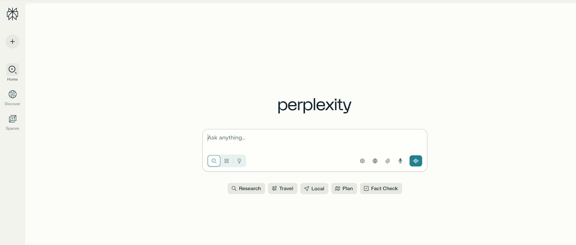
Task: Enable the Labs mode knot icon
Action: tap(227, 161)
